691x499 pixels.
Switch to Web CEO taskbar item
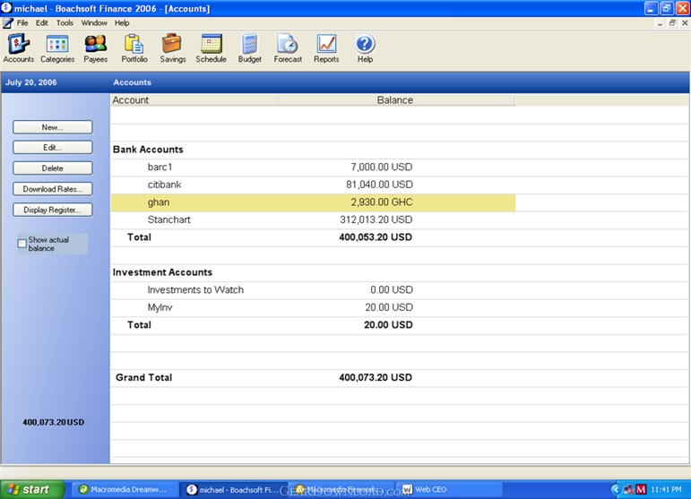click(x=450, y=489)
